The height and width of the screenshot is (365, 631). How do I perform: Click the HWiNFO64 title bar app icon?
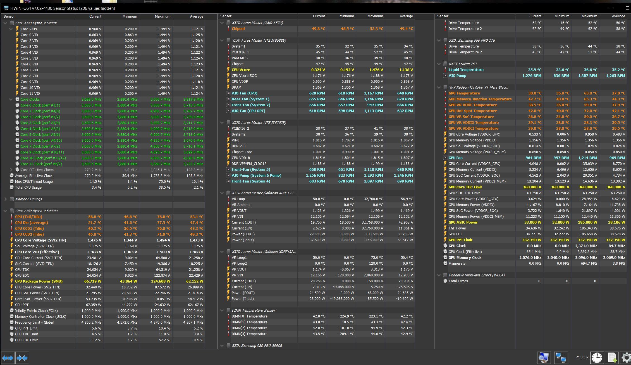pyautogui.click(x=6, y=8)
